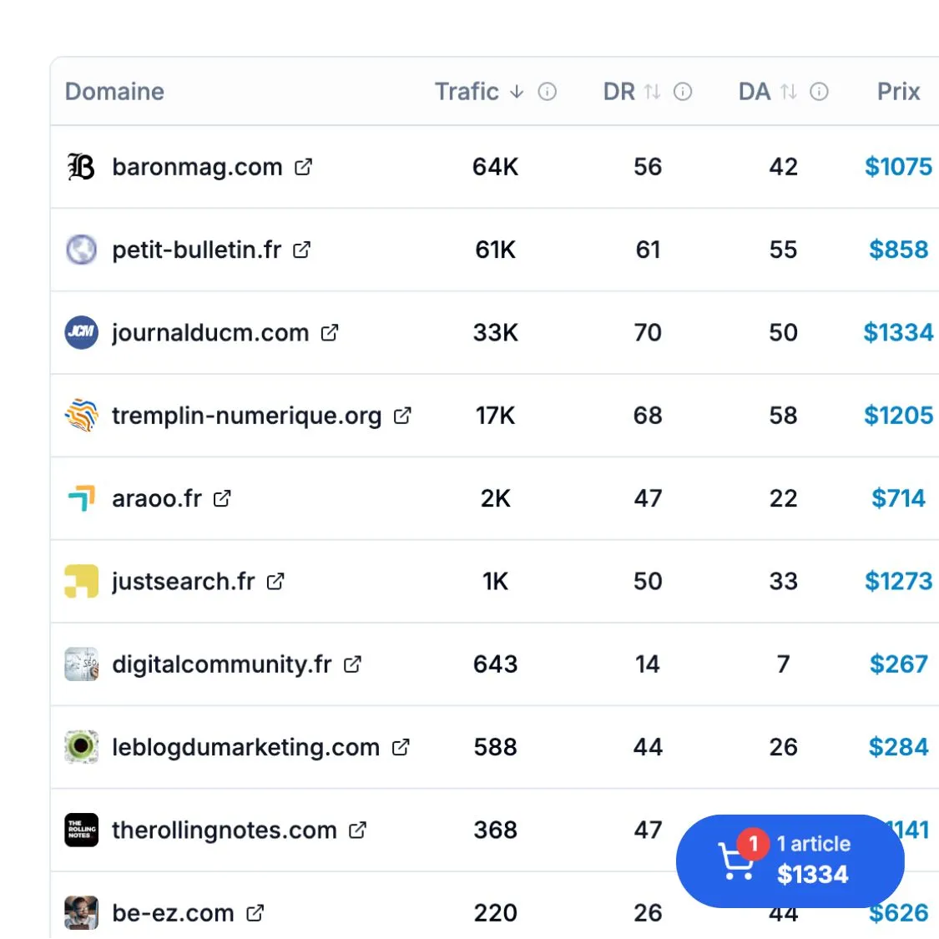Open the baronmag.com domain name
Screen dimensions: 939x939
click(197, 166)
